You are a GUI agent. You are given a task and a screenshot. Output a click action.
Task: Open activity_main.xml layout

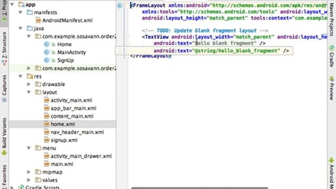(71, 100)
